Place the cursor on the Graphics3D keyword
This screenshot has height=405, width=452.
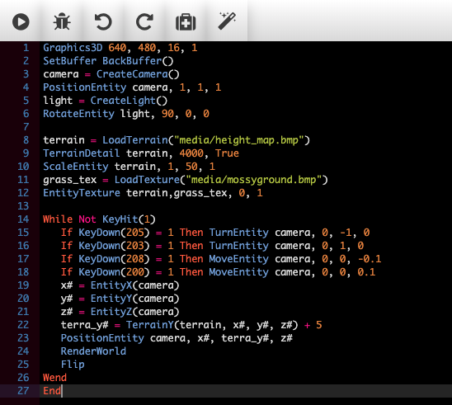click(73, 48)
